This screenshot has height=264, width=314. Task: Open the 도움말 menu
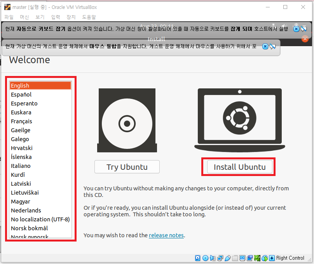89,17
